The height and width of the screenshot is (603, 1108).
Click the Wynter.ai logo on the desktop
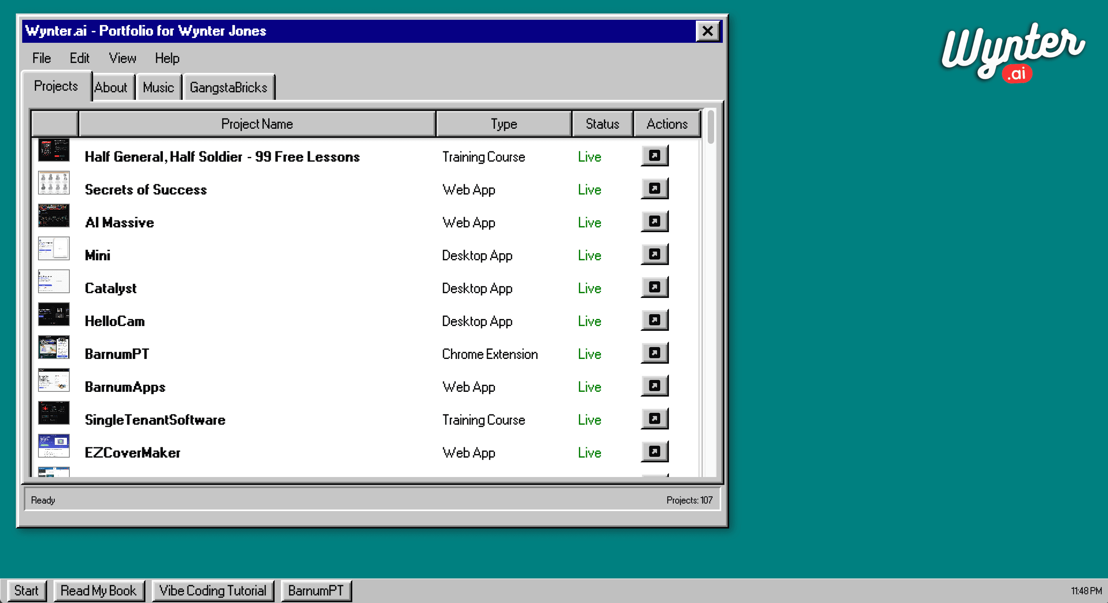(1013, 52)
